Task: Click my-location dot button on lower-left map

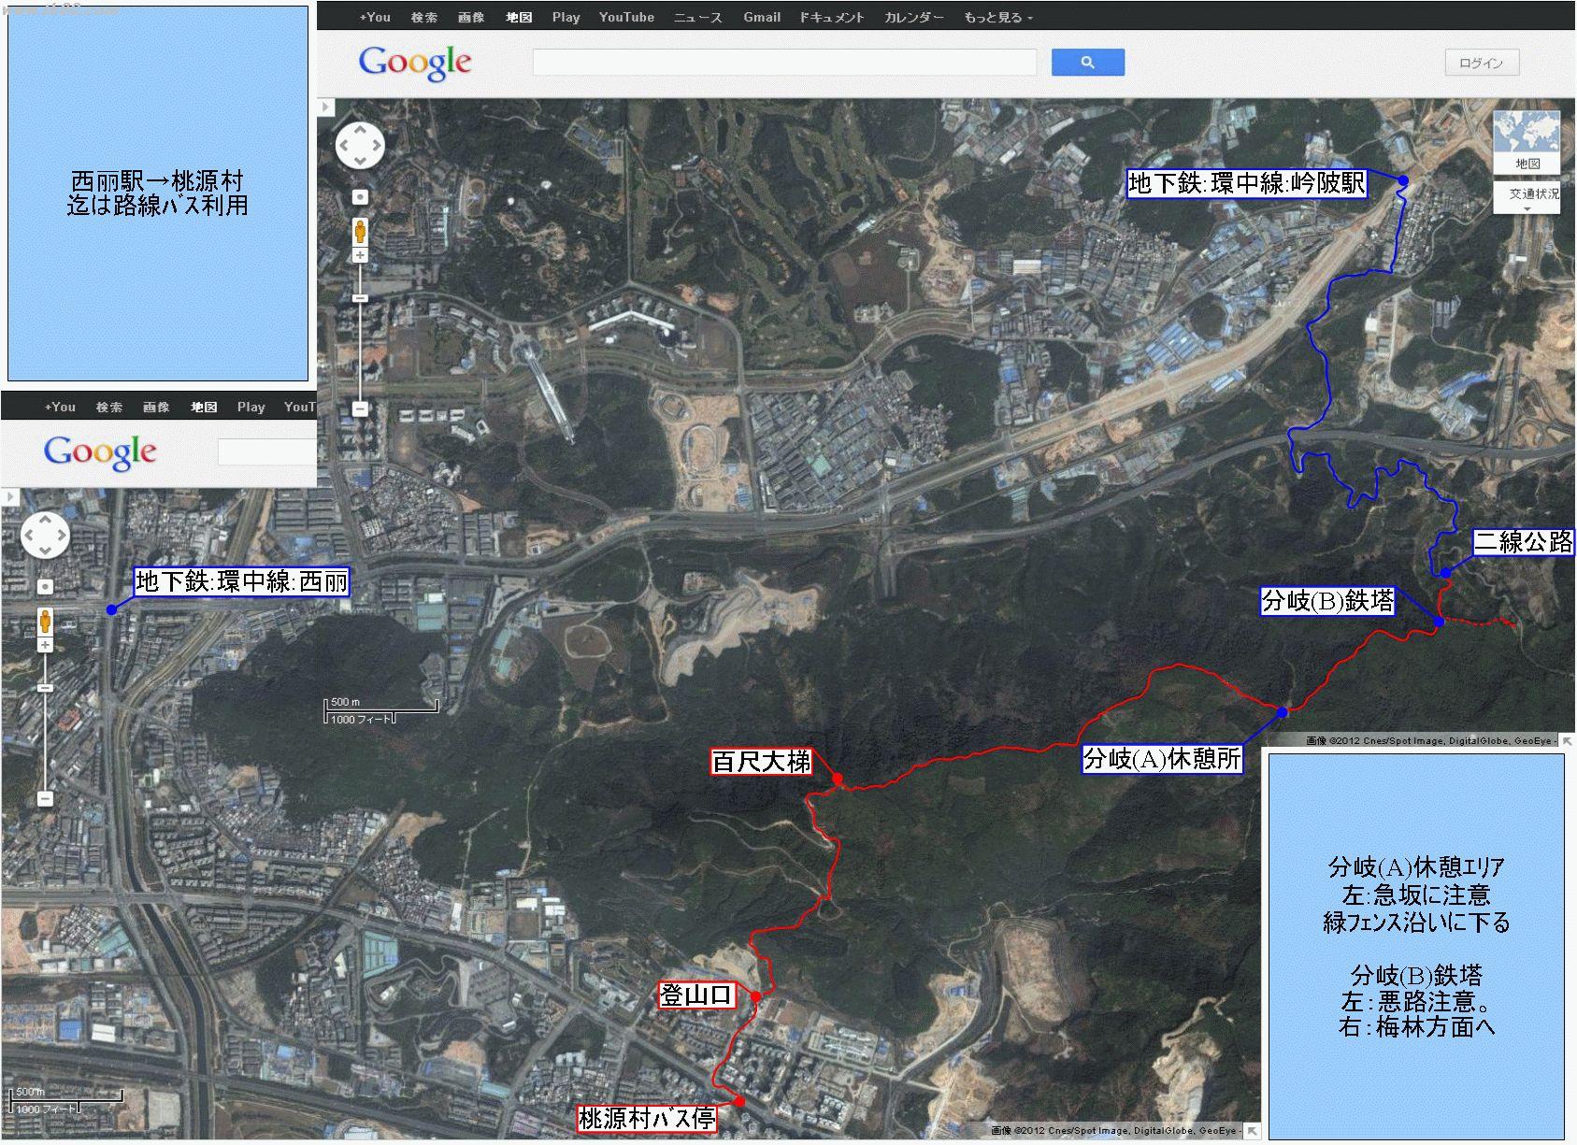Action: (45, 587)
